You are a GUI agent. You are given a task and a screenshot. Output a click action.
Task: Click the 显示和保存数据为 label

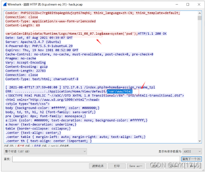tap(170, 151)
